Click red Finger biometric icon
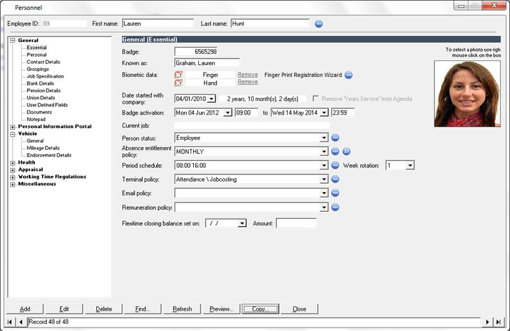Viewport: 510px width, 331px height. point(178,74)
